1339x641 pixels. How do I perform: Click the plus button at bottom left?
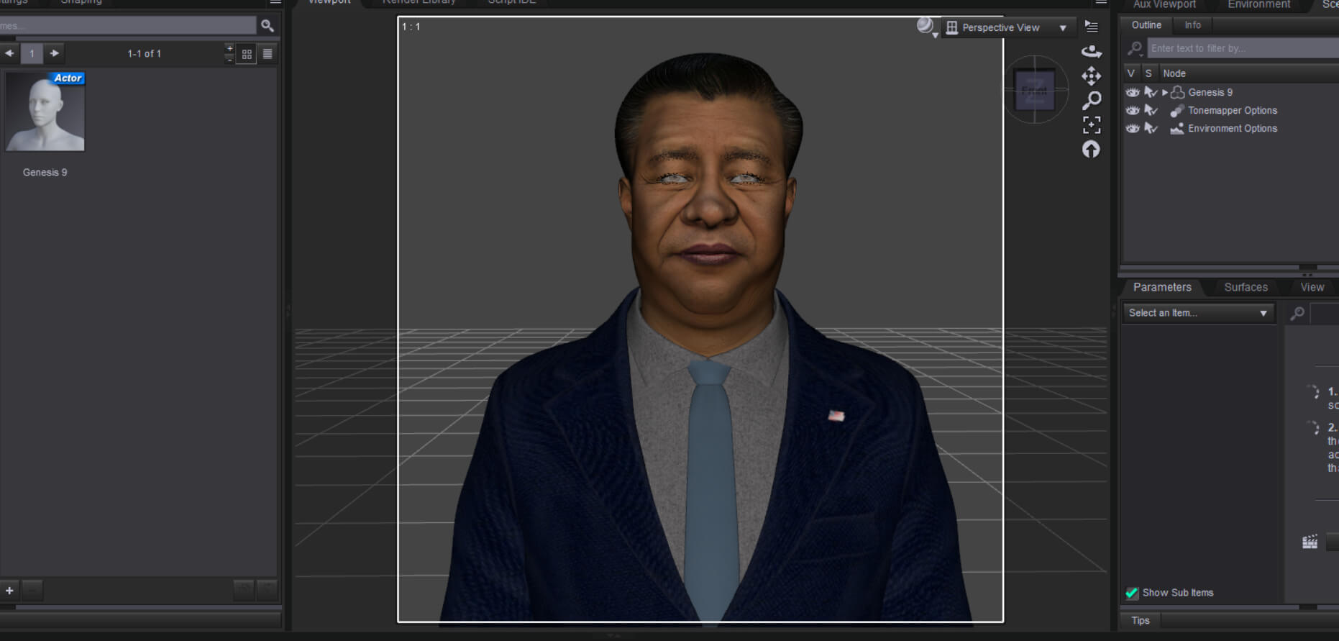[x=9, y=591]
